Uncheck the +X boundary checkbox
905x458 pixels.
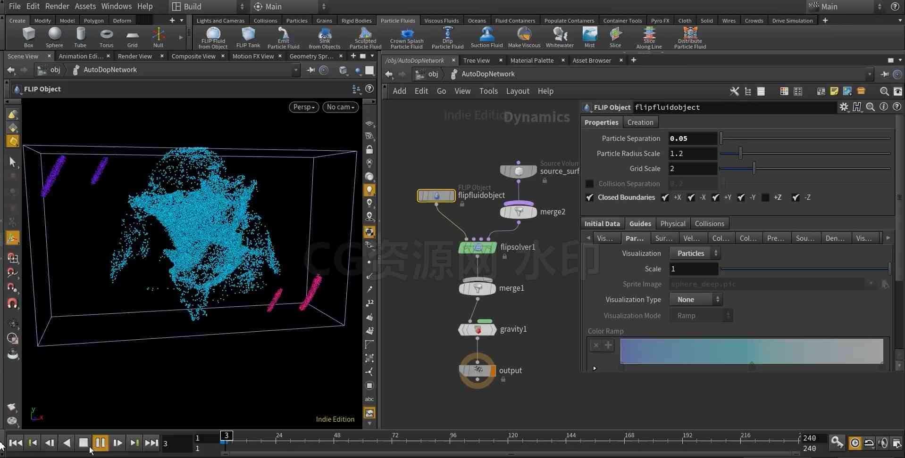[665, 197]
